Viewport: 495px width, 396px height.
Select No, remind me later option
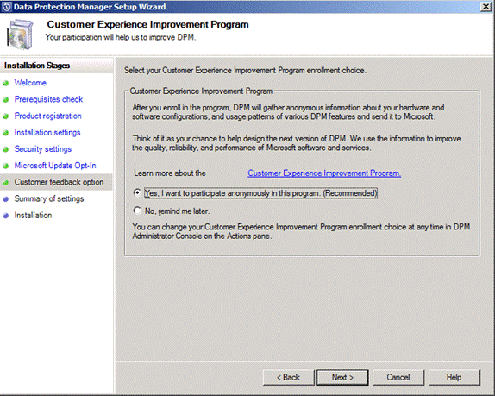137,210
